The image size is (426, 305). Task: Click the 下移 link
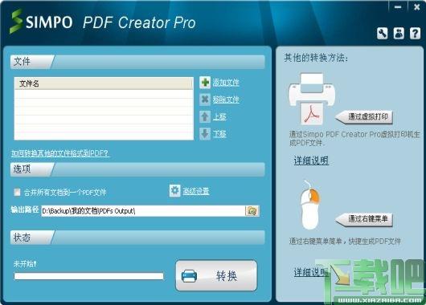point(219,134)
